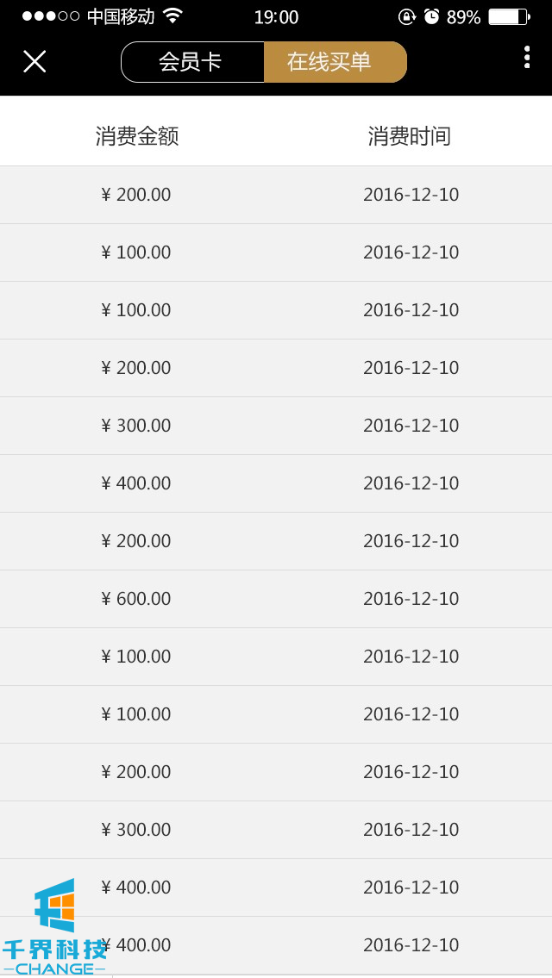Select the topmost ¥200.00 record

[136, 195]
